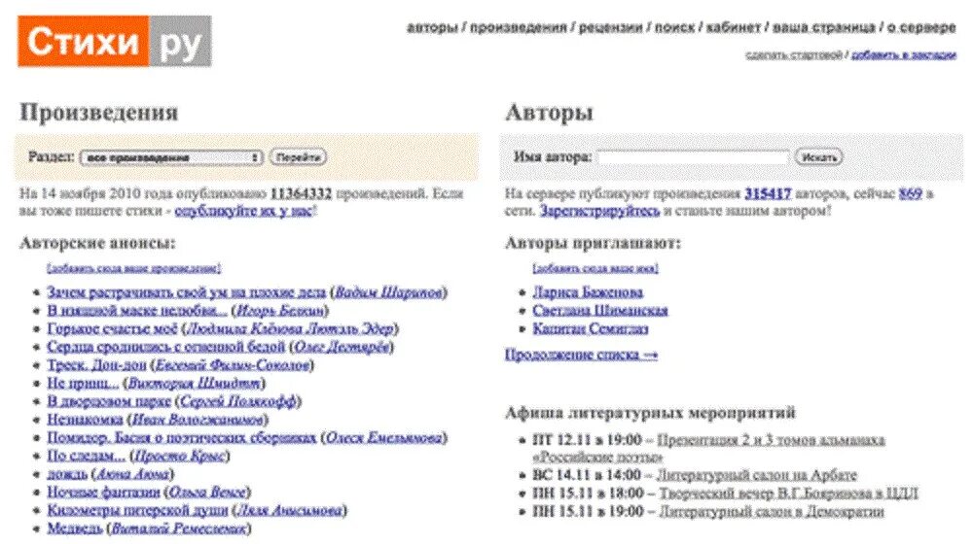This screenshot has height=544, width=973.
Task: Open the поиск page
Action: pos(674,27)
